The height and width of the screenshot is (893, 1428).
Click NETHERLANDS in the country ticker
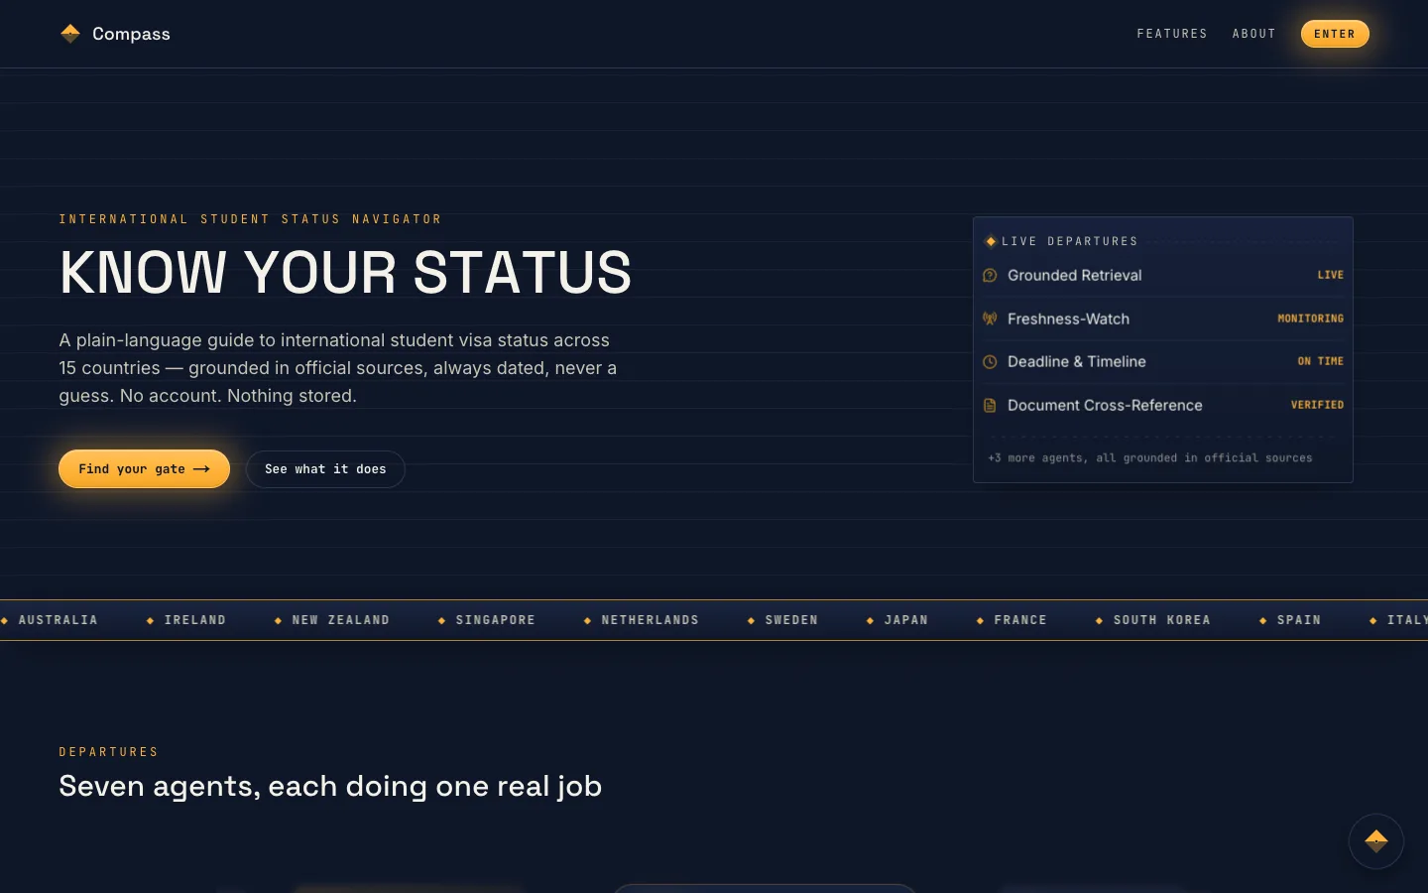[650, 620]
